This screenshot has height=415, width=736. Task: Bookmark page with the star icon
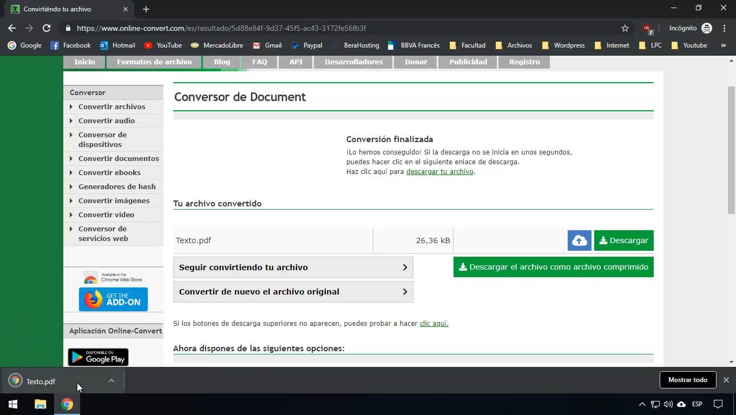[x=625, y=28]
